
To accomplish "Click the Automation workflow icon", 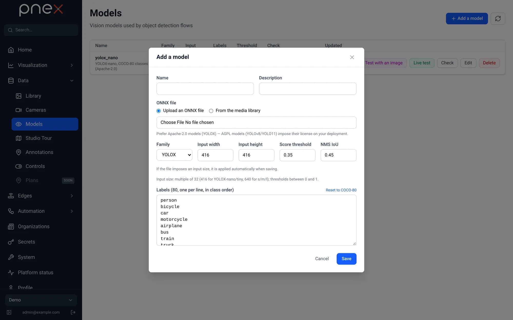I will tap(11, 211).
